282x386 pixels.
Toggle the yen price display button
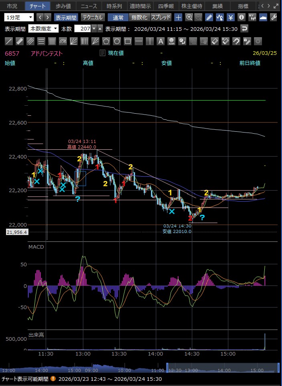pos(231,17)
